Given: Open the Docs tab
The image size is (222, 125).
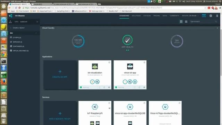Looking at the screenshot, I should pyautogui.click(x=165, y=16).
